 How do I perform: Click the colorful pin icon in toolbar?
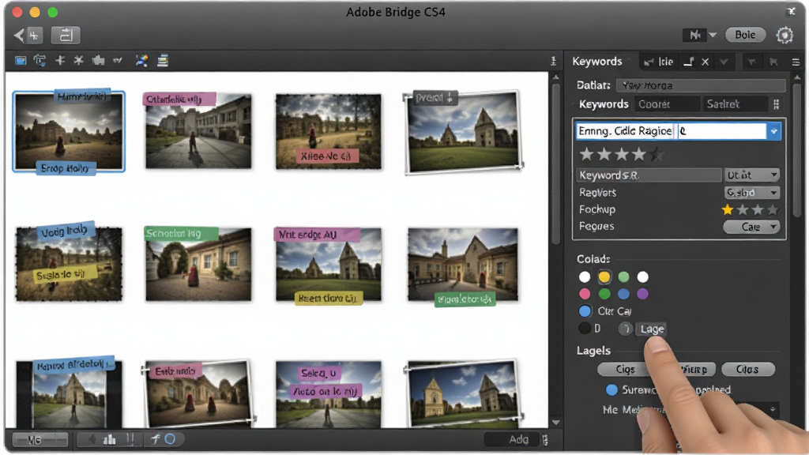(141, 61)
